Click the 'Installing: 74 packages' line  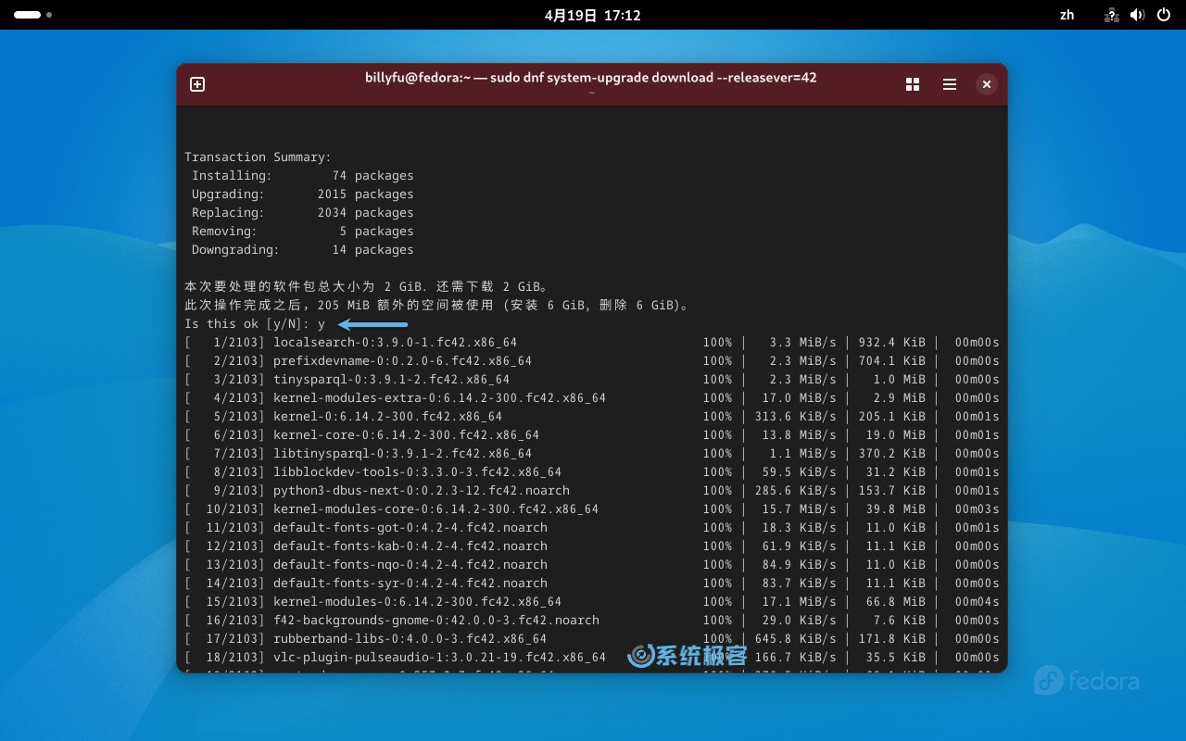[303, 175]
